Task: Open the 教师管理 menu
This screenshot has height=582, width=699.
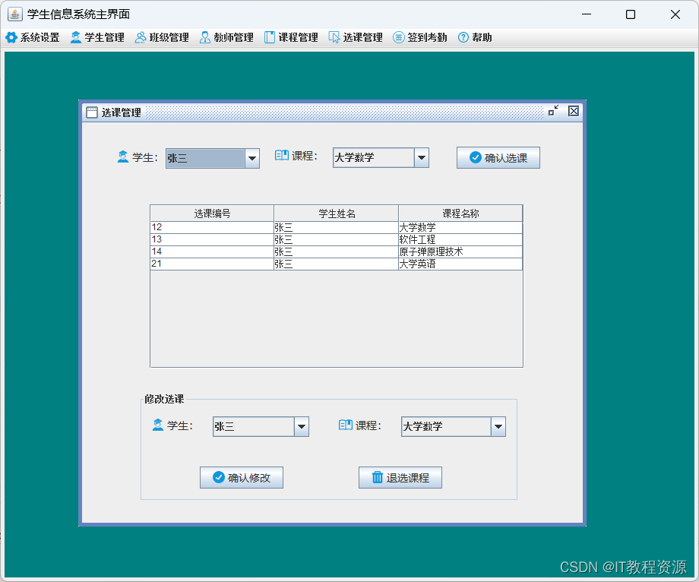Action: pyautogui.click(x=226, y=37)
